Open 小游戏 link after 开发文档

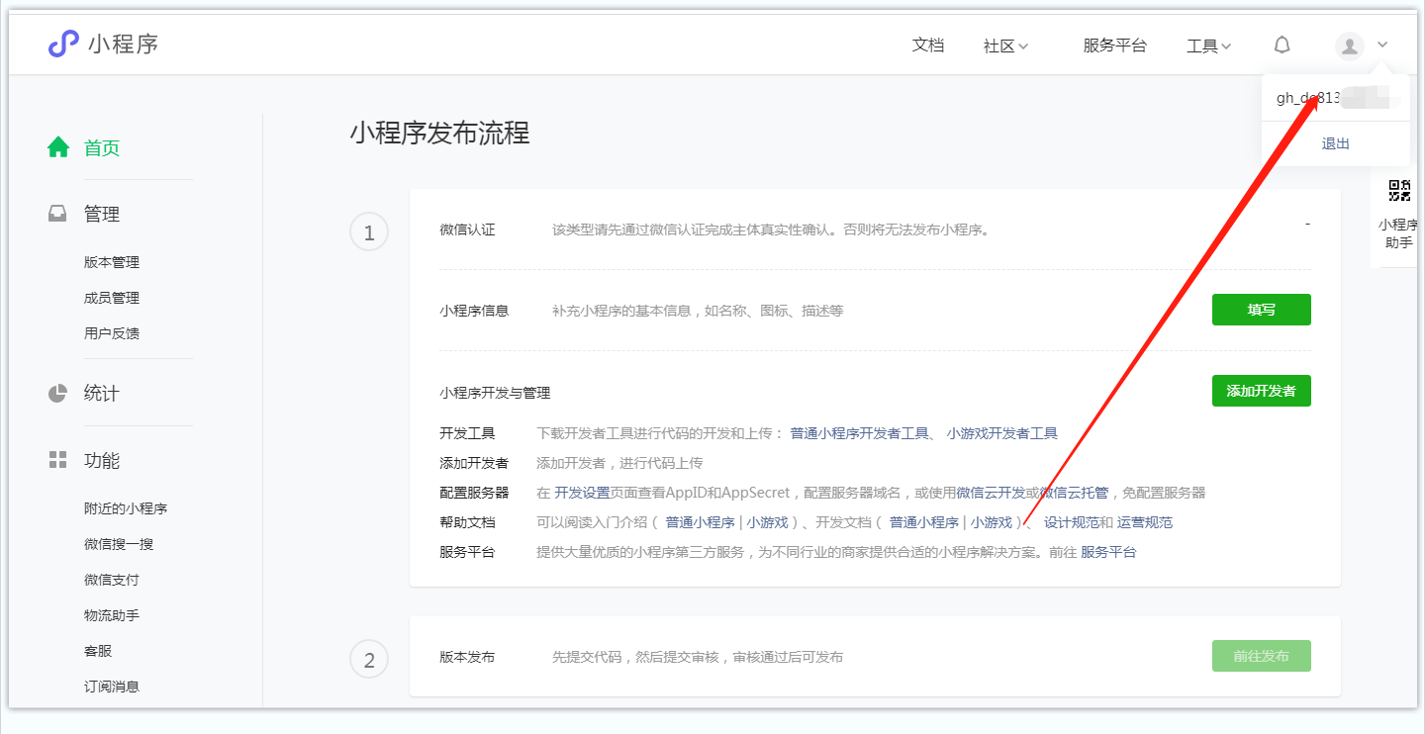992,522
